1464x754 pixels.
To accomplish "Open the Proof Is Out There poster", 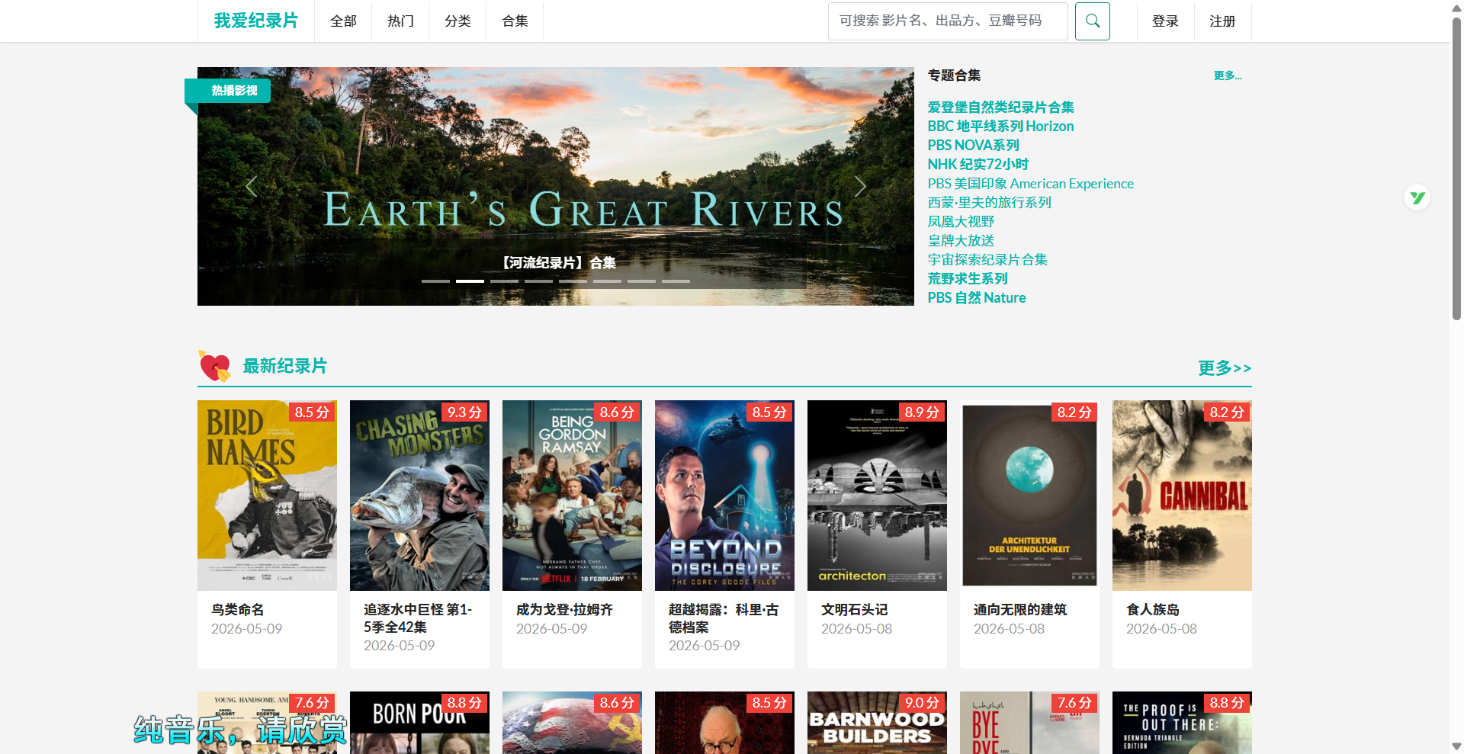I will coord(1182,723).
